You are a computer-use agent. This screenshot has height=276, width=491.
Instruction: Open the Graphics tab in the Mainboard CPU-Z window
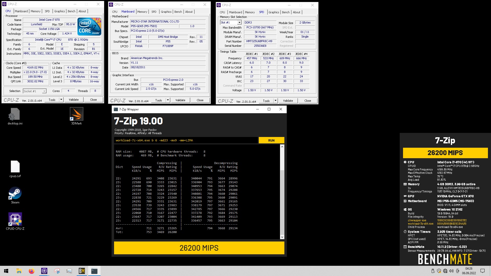click(166, 12)
